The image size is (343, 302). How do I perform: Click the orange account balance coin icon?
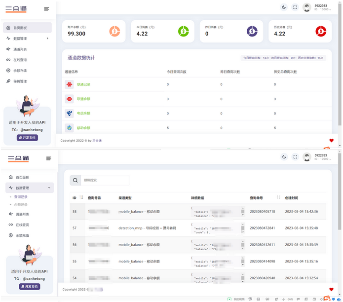coord(114,31)
